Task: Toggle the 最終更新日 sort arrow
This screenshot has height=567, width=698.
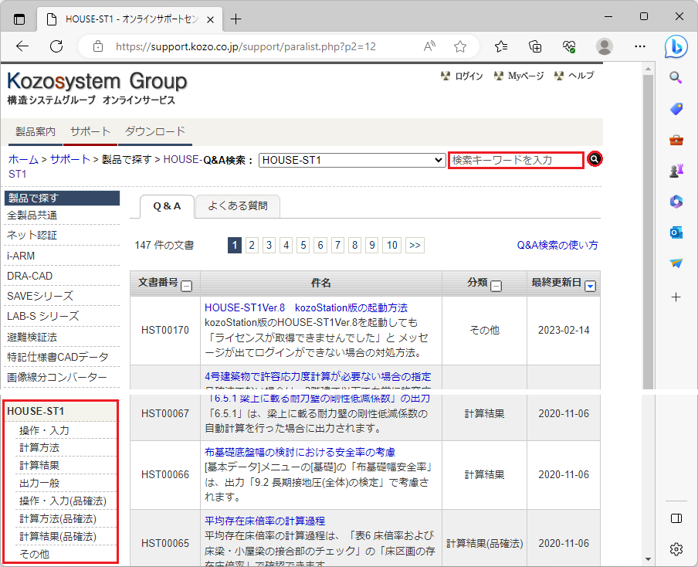Action: point(591,286)
